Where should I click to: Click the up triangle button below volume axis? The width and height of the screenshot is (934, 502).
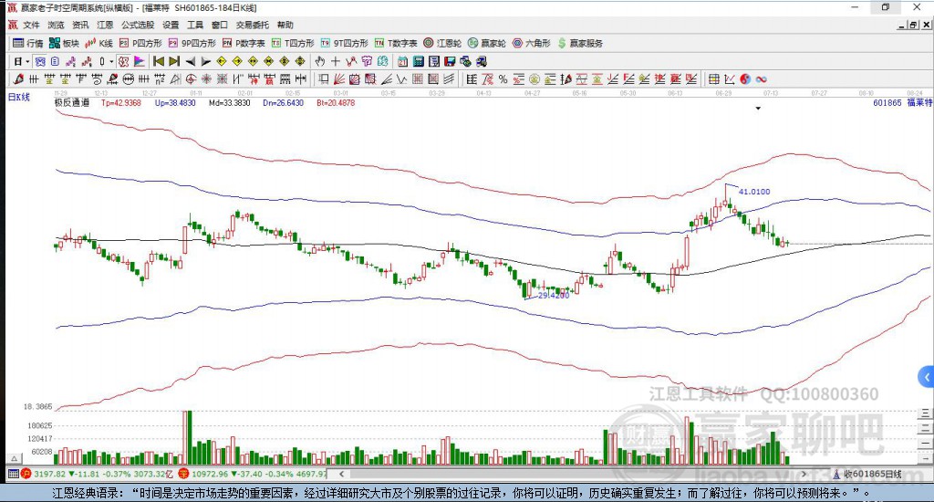(x=15, y=458)
